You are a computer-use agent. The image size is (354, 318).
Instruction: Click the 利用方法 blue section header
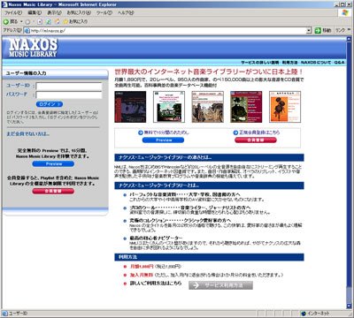(x=209, y=257)
